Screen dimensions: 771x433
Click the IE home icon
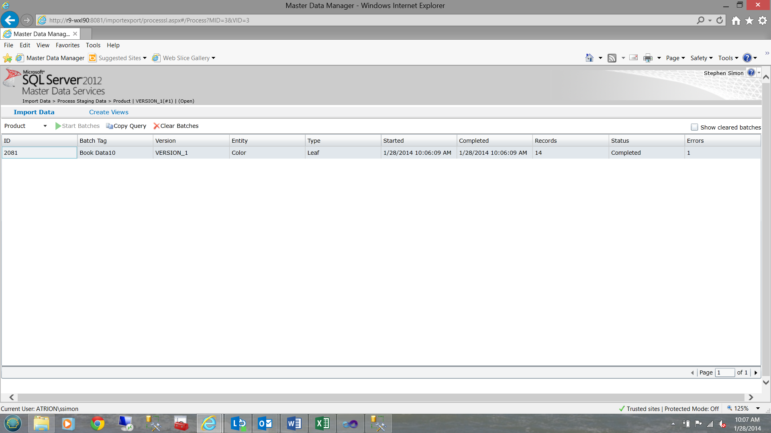point(736,20)
